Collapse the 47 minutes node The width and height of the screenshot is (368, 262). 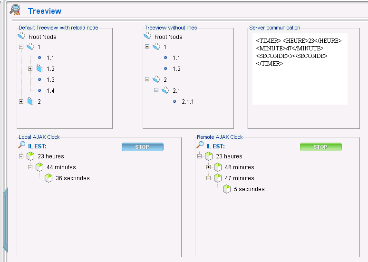(208, 178)
